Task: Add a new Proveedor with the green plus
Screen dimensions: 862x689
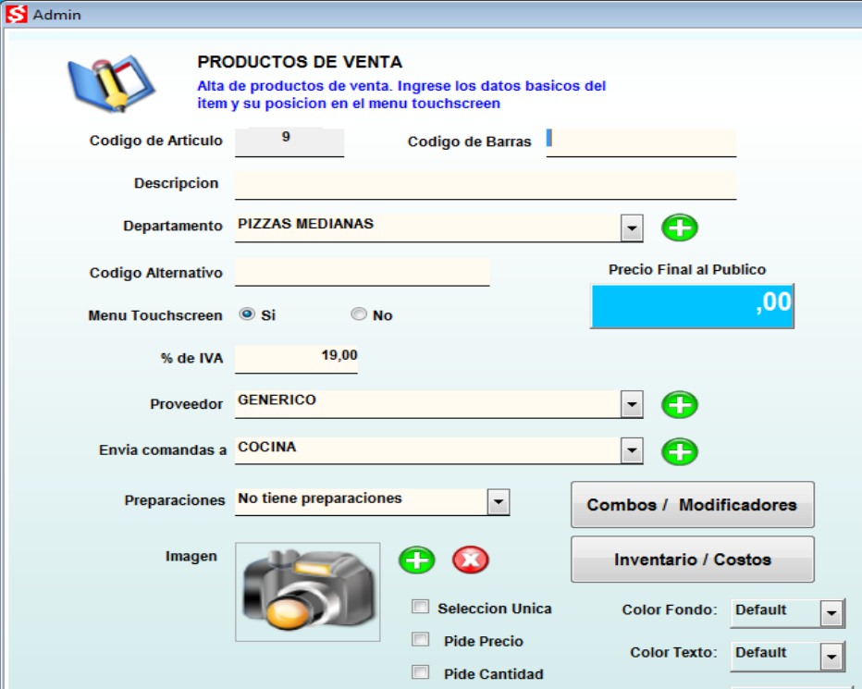Action: pyautogui.click(x=680, y=405)
